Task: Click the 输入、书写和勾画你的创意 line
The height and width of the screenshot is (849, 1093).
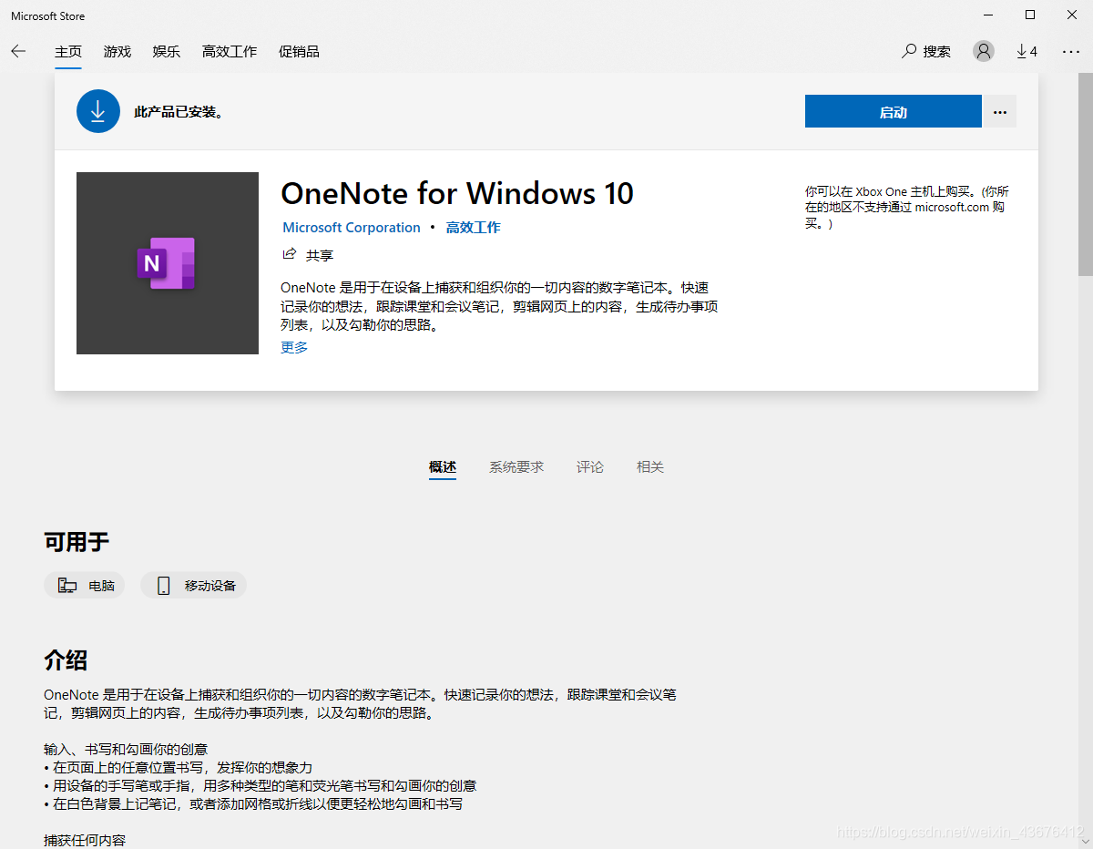Action: click(x=126, y=749)
